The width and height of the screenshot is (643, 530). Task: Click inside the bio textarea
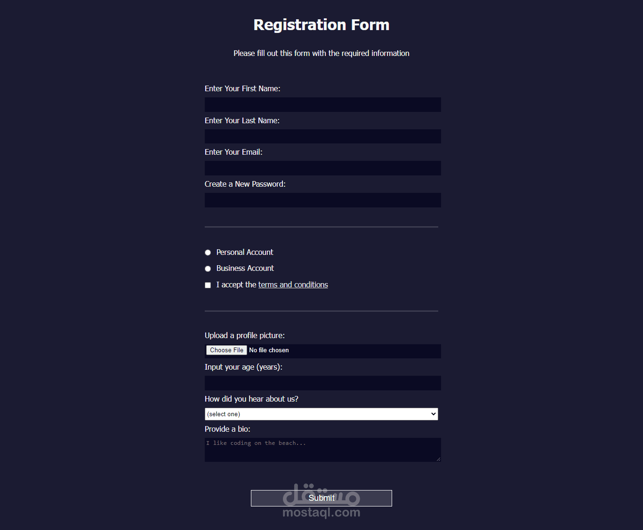coord(322,449)
